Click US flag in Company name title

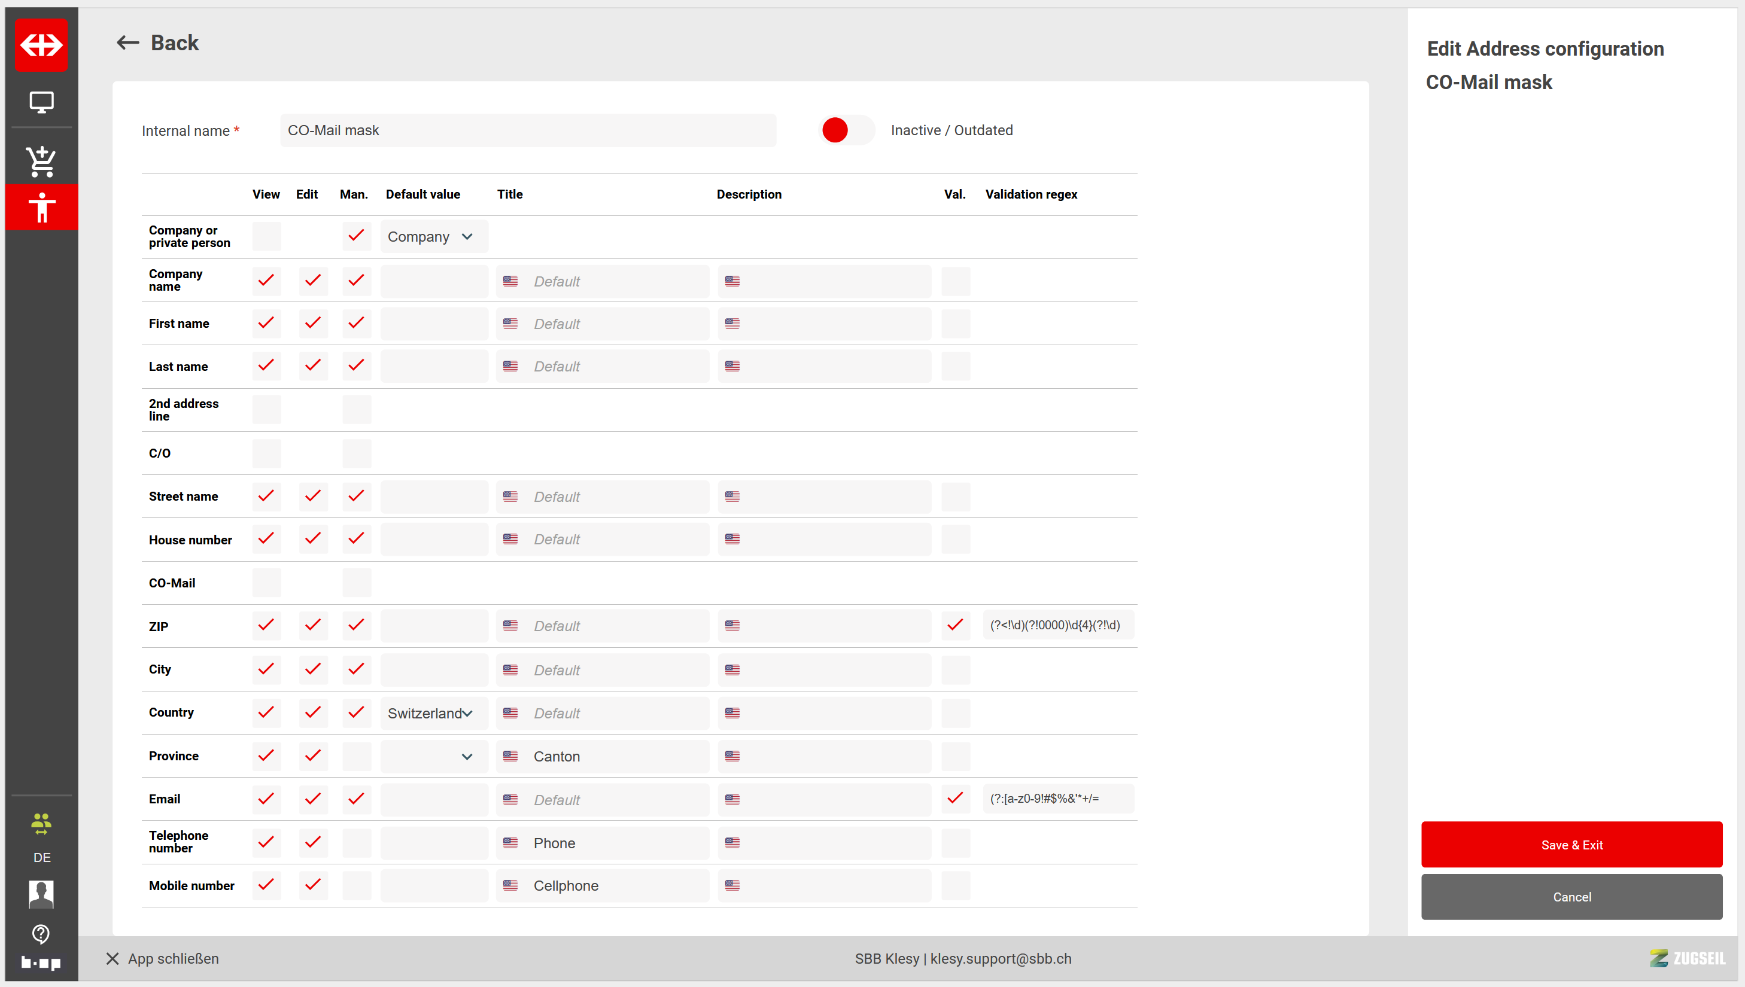pos(510,281)
